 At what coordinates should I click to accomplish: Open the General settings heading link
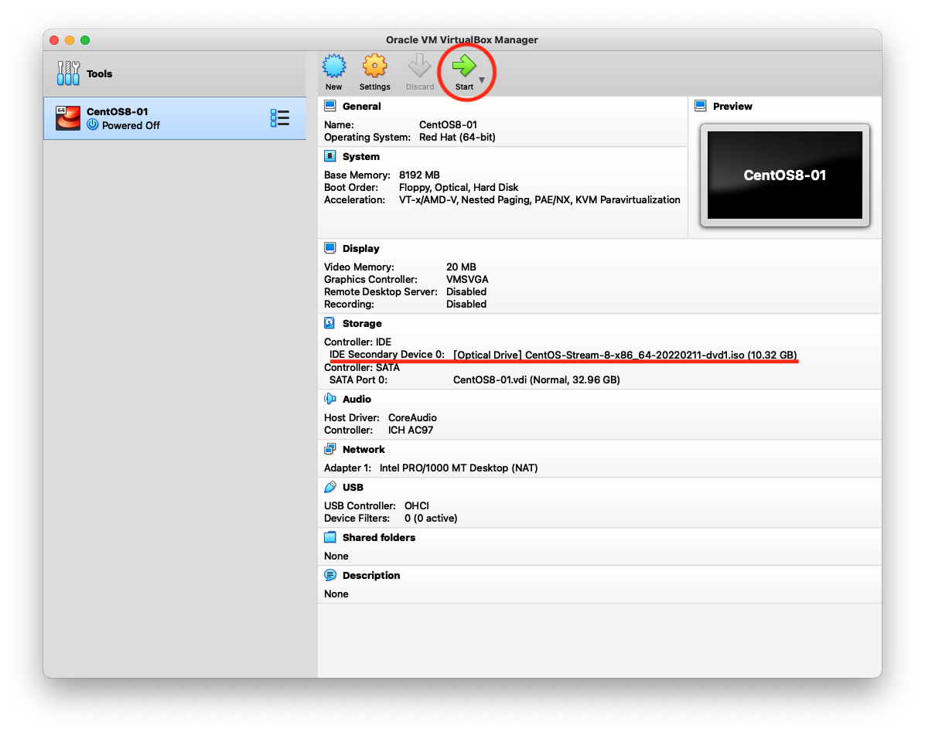(362, 106)
